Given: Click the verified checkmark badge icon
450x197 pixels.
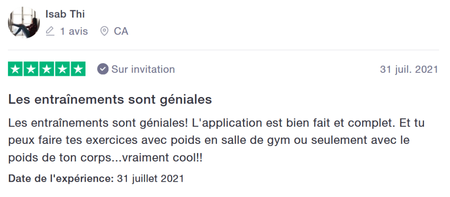Looking at the screenshot, I should tap(102, 69).
